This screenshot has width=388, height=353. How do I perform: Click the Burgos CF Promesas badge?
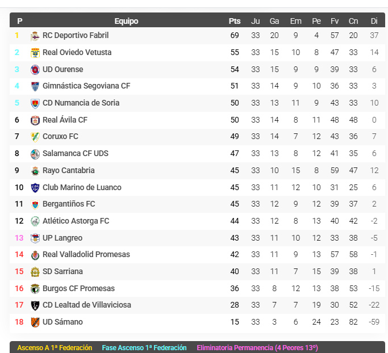click(35, 289)
